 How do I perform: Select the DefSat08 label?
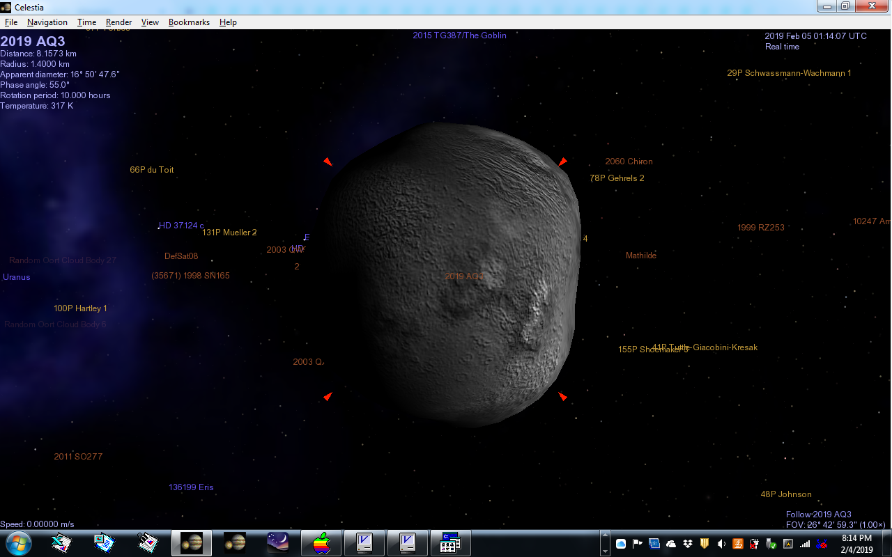tap(181, 256)
